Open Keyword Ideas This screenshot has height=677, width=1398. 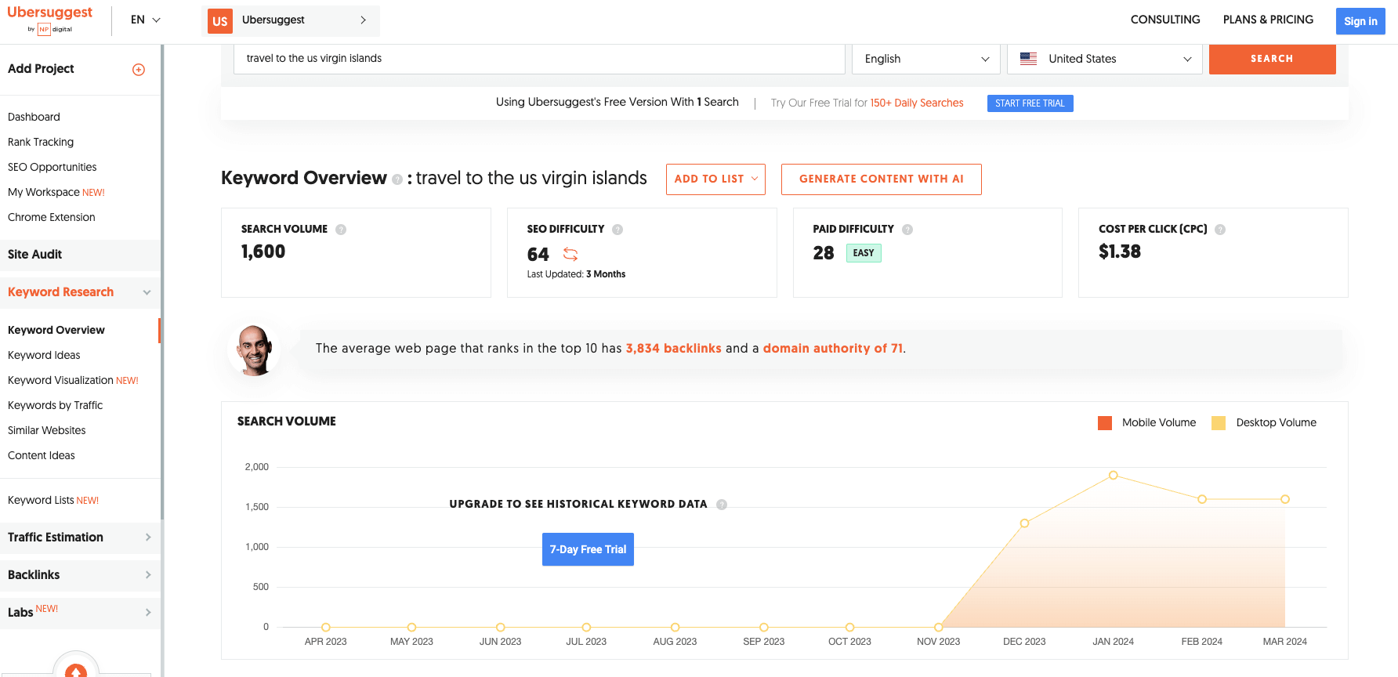click(x=44, y=355)
